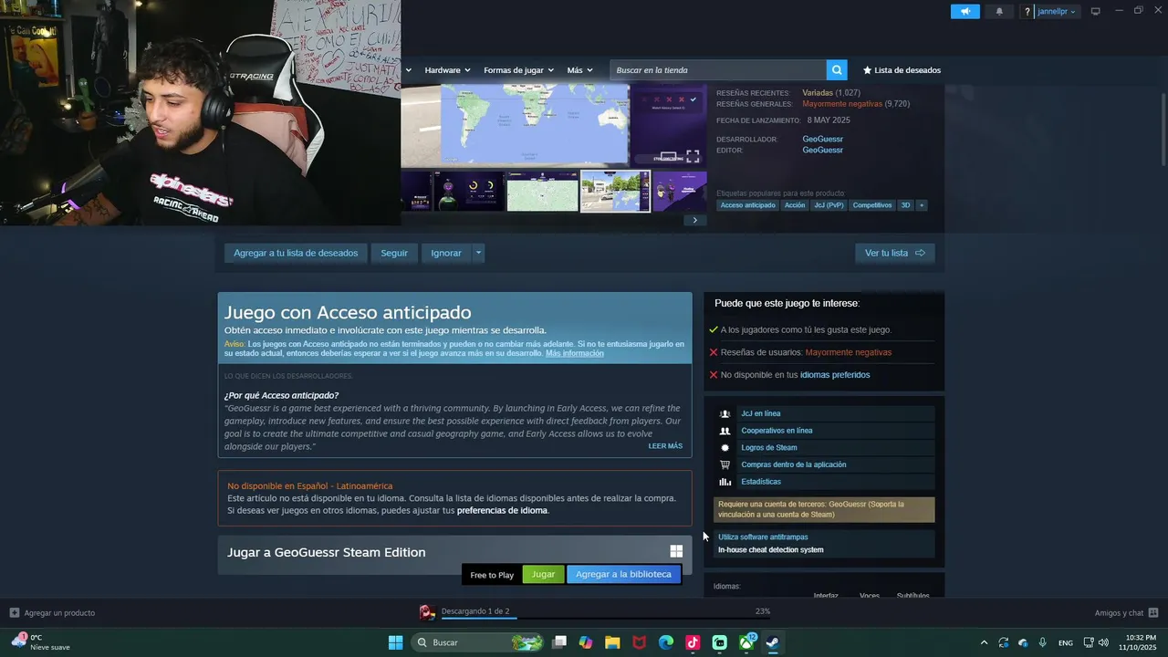This screenshot has width=1168, height=657.
Task: Show hidden system tray icons
Action: tap(984, 642)
